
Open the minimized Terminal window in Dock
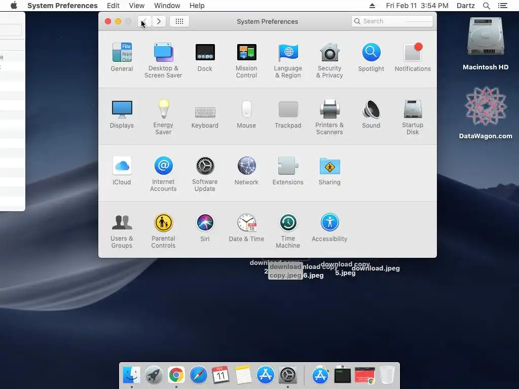[x=342, y=375]
